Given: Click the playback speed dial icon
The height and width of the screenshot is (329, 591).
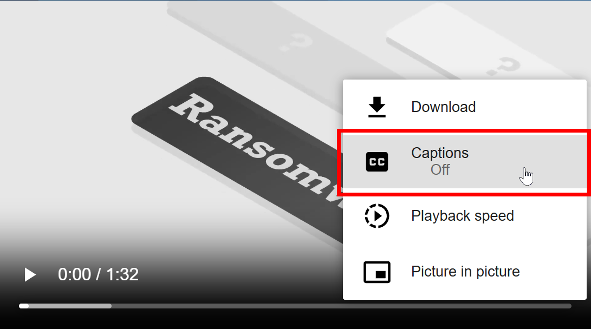Looking at the screenshot, I should [x=377, y=216].
